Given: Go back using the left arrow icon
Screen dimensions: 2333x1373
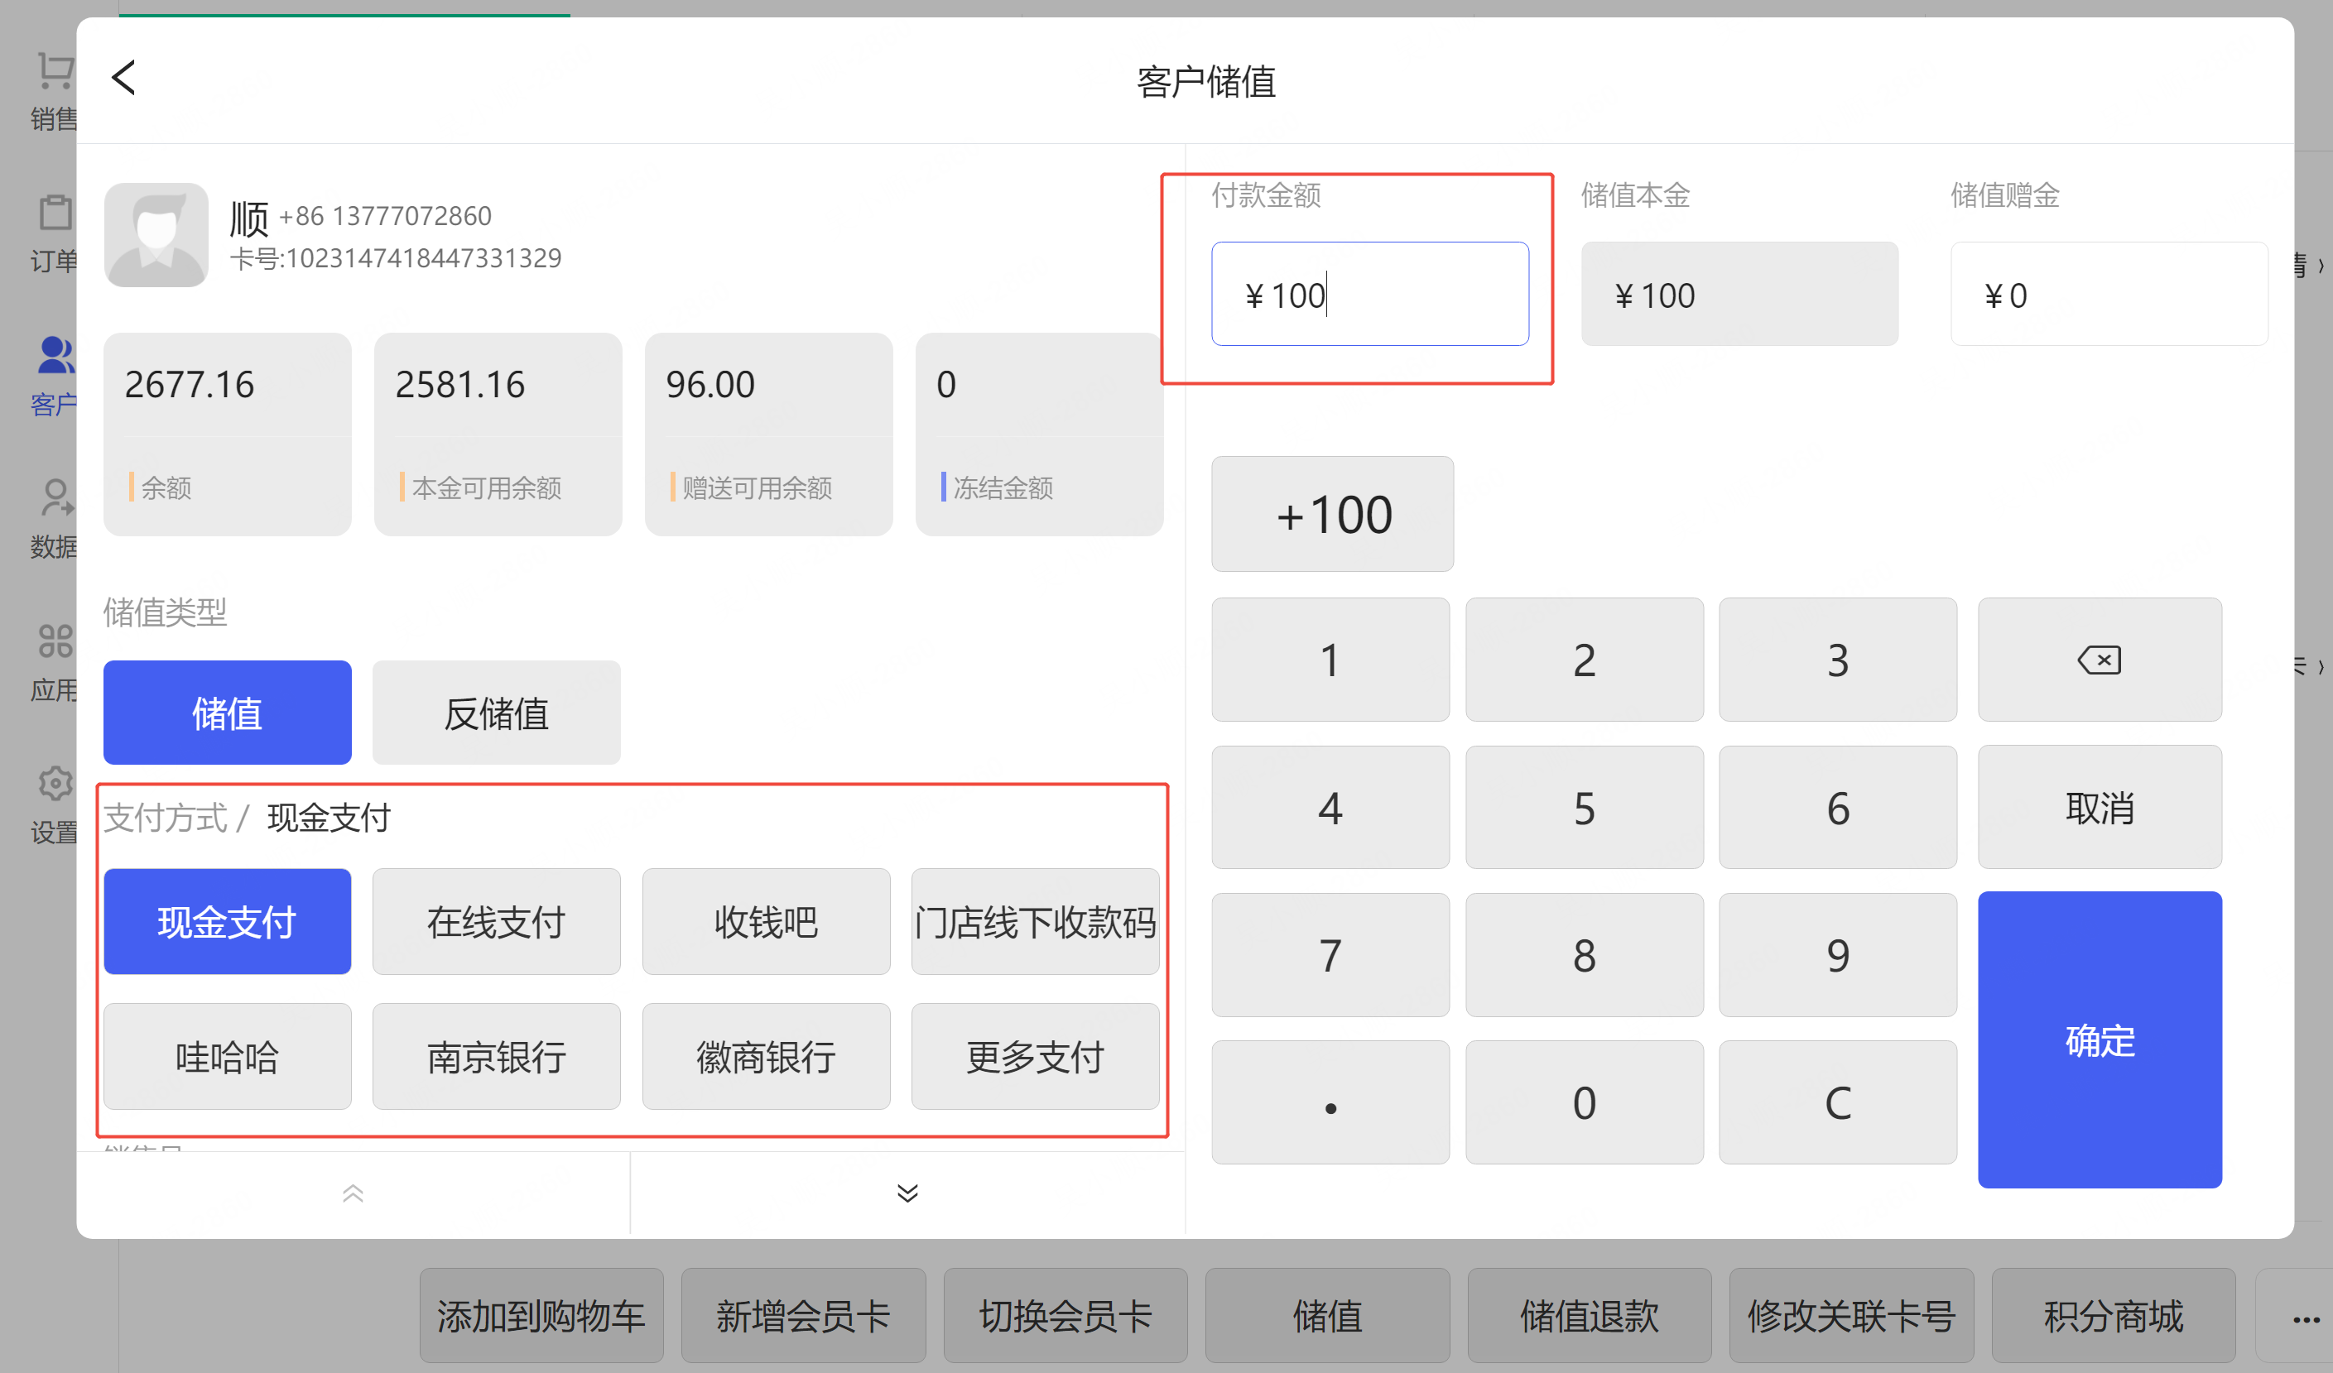Looking at the screenshot, I should pos(123,78).
